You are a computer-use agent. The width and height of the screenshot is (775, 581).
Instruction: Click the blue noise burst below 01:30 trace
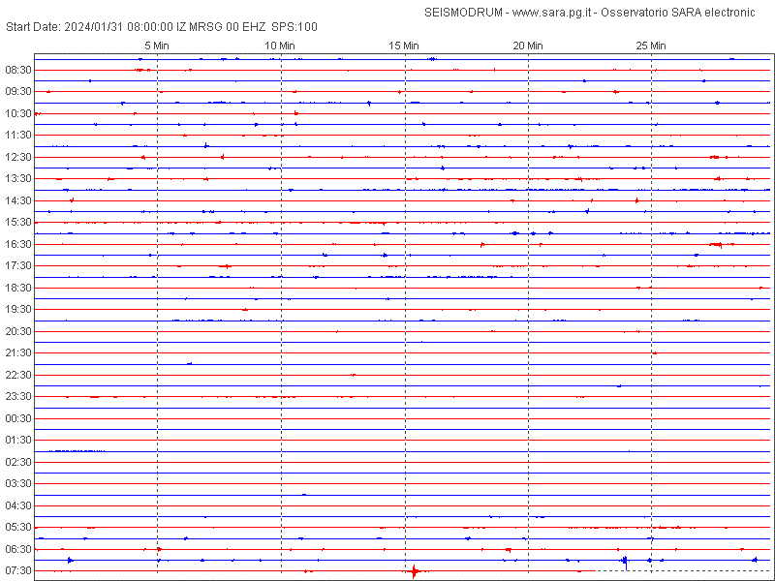(77, 450)
